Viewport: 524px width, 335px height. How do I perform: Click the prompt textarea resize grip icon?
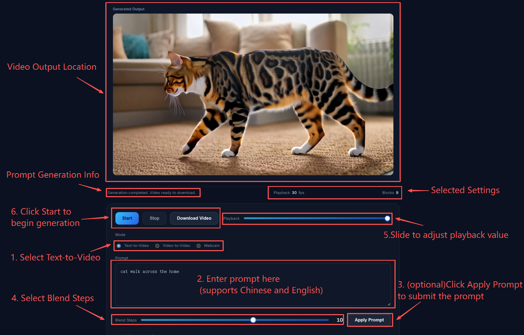(x=389, y=304)
